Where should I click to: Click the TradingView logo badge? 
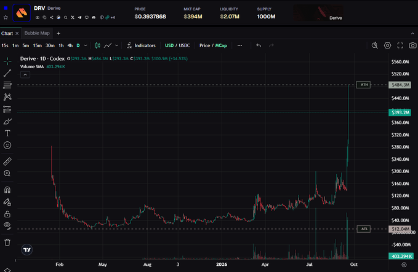(27, 250)
